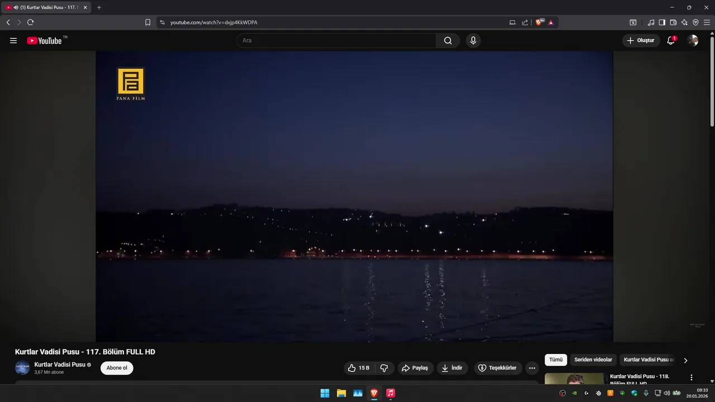Viewport: 715px width, 402px height.
Task: Click the Abone ol subscribe button
Action: point(117,368)
